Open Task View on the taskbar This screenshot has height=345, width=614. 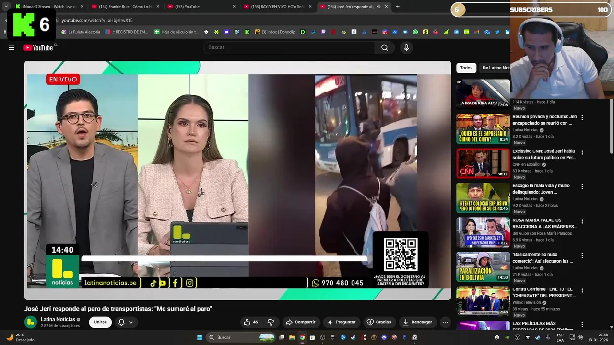[x=282, y=337]
